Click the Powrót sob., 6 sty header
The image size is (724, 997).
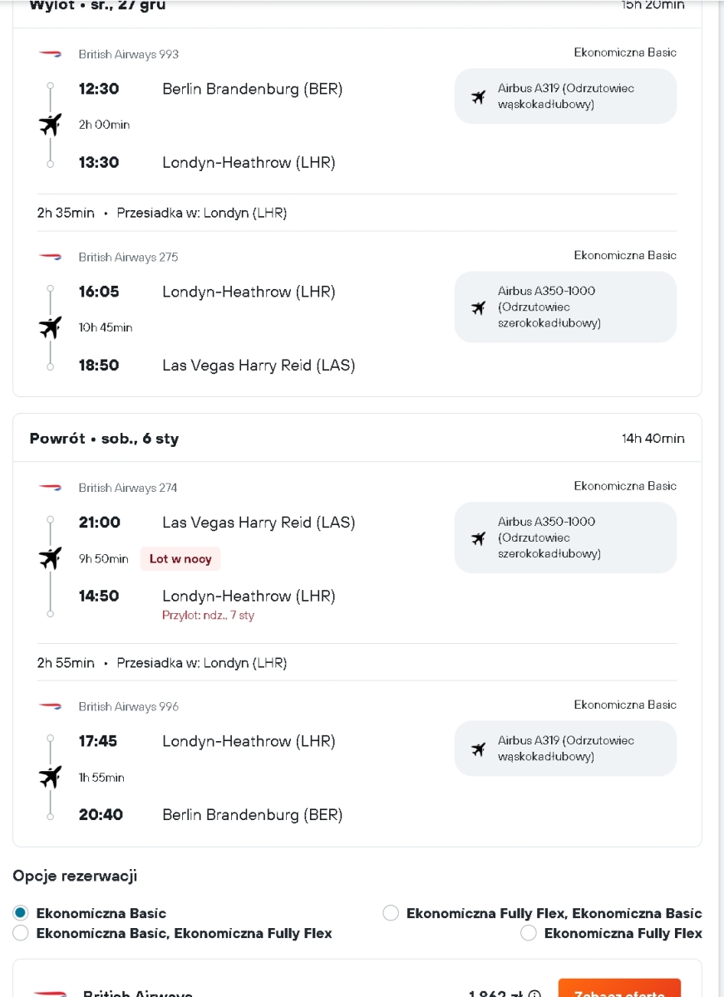(104, 439)
